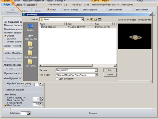Screen dimensions: 158x119
Task: Open the Date column dropdown arrow
Action: click(93, 24)
